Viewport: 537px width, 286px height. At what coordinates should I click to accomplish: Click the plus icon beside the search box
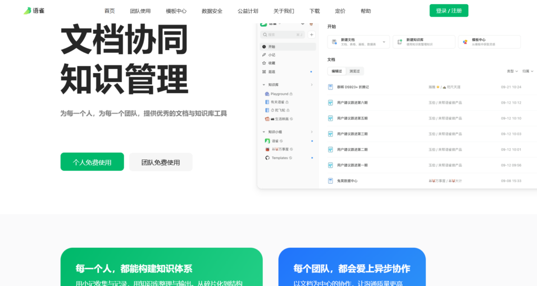click(x=312, y=35)
